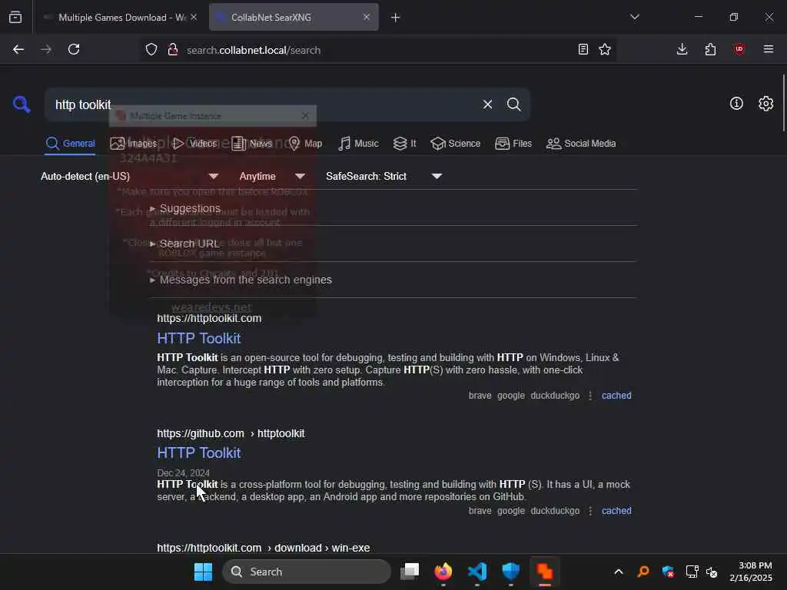Open Windows Security shield taskbar icon
This screenshot has height=590, width=787.
(x=510, y=572)
